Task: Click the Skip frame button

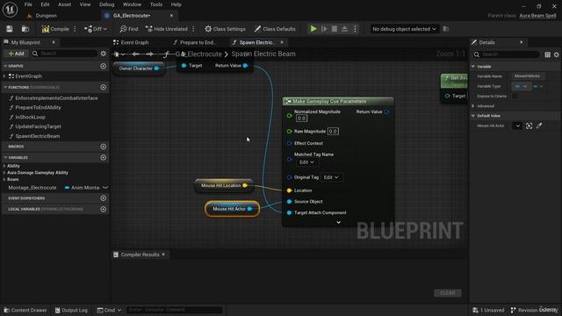Action: pos(324,29)
